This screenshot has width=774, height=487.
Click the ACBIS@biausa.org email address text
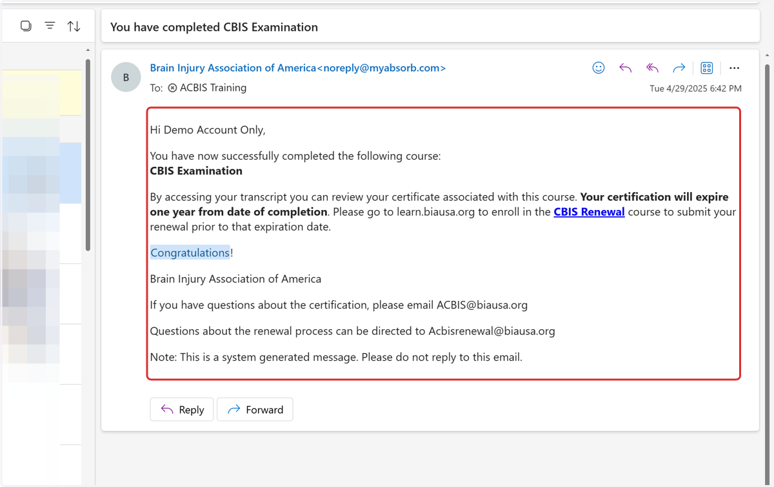(482, 305)
